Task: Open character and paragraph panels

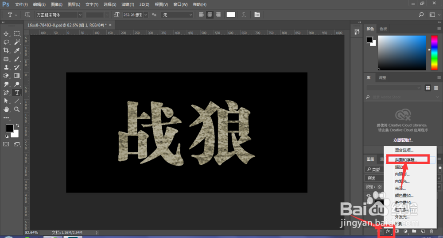Action: [x=257, y=15]
